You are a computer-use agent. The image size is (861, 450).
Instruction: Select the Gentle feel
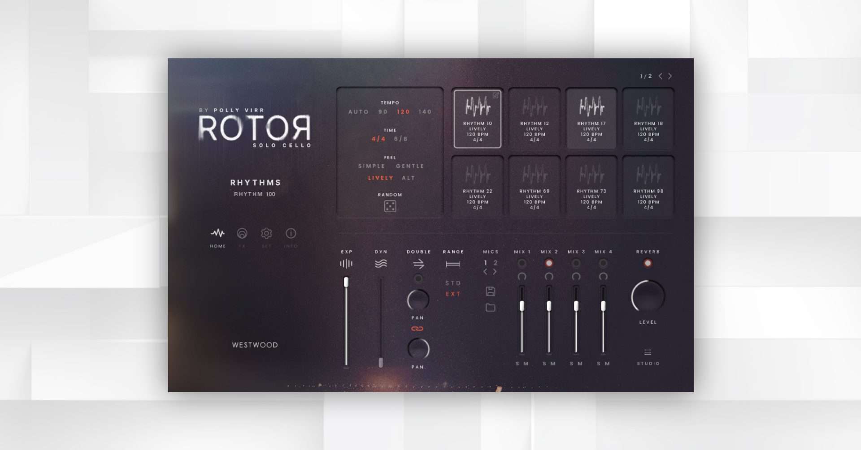tap(410, 166)
